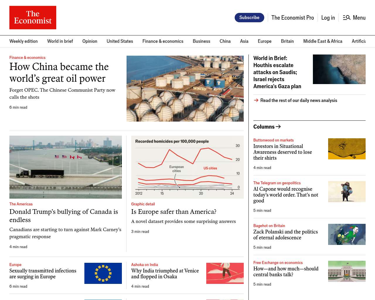Click The Economist logo
Screen dimensions: 375x300
[33, 18]
